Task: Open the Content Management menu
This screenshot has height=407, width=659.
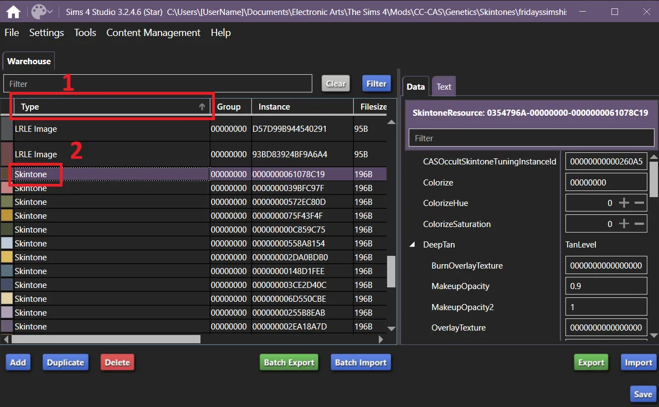Action: (x=153, y=33)
